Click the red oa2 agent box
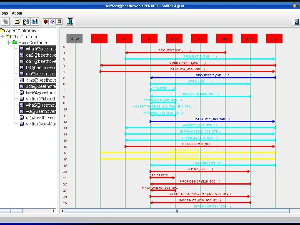 (x=199, y=39)
